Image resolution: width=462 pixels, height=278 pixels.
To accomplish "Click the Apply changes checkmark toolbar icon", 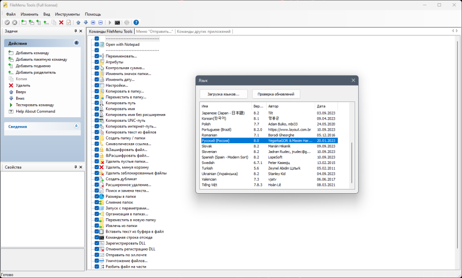I will 7,22.
